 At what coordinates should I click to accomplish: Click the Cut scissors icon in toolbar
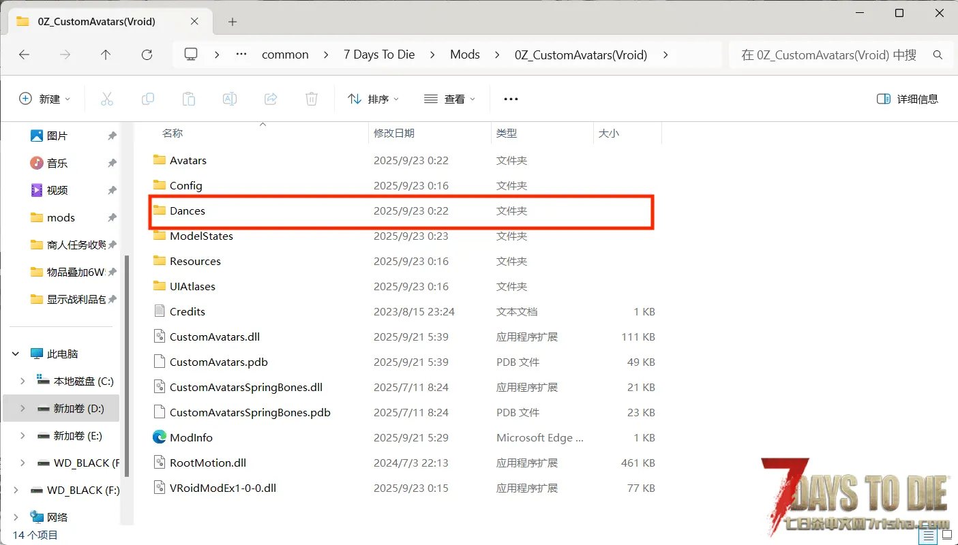click(x=107, y=99)
